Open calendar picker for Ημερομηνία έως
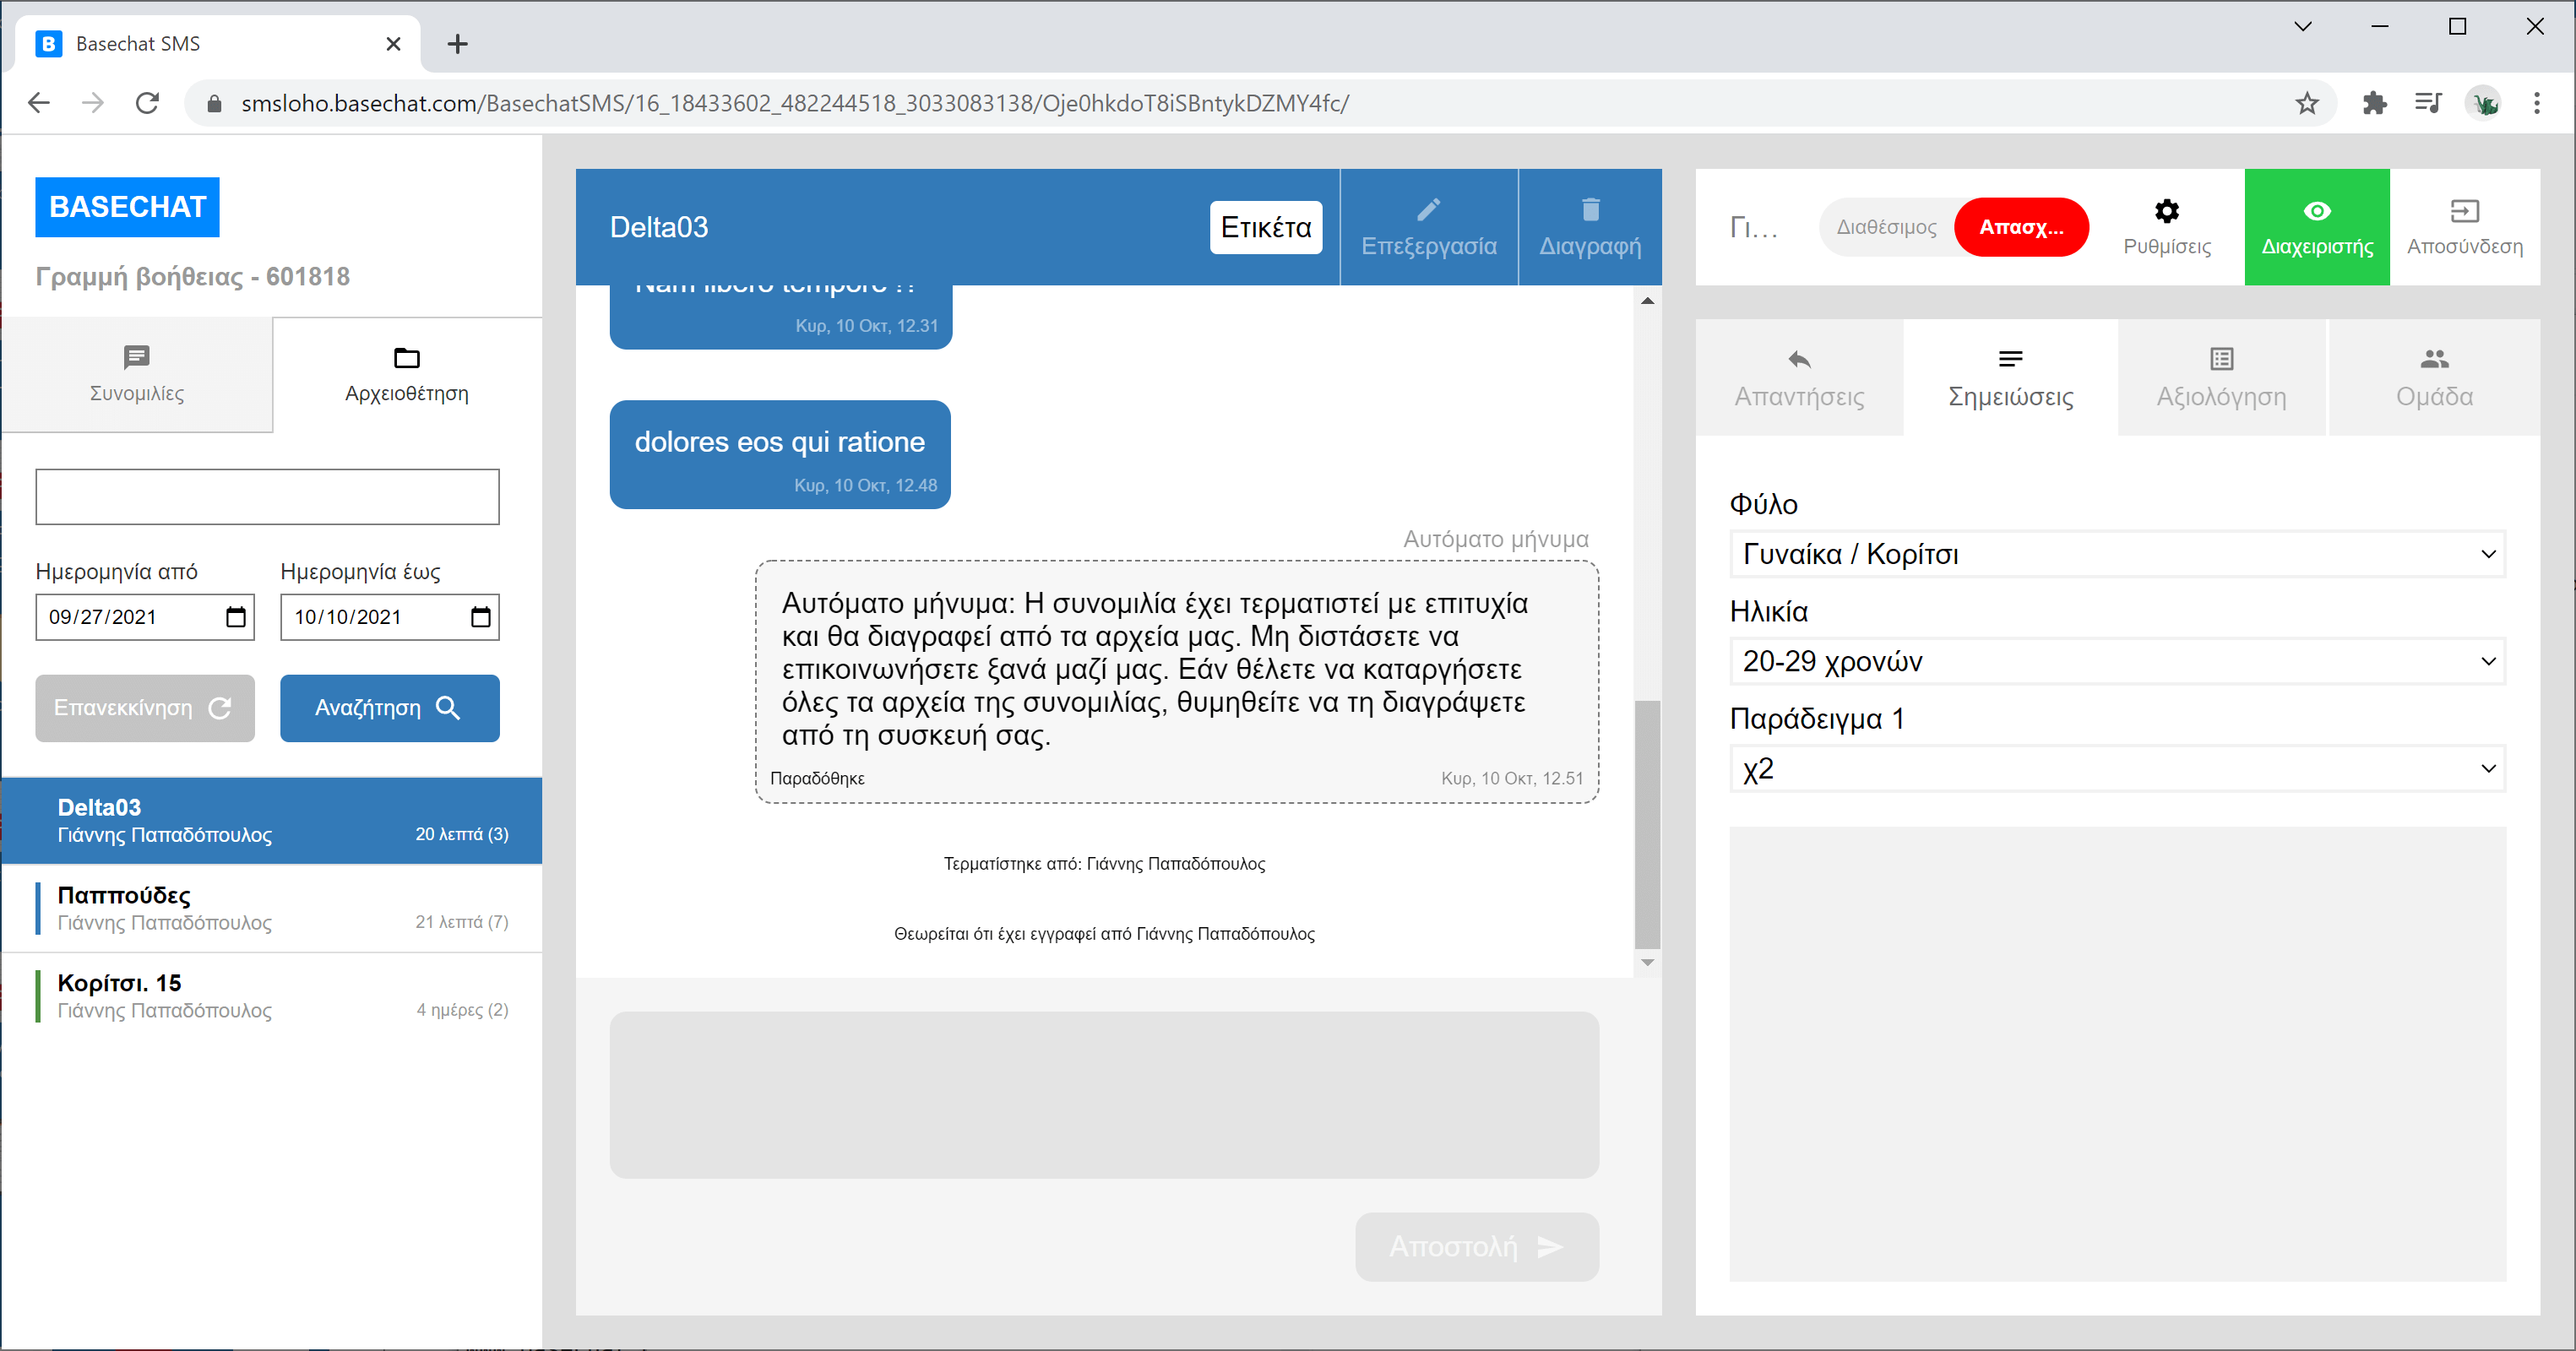This screenshot has width=2576, height=1351. (481, 617)
